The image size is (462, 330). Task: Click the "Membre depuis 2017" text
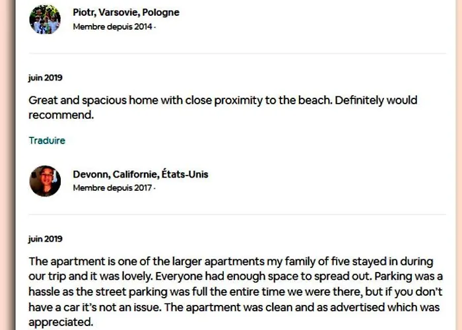coord(113,188)
